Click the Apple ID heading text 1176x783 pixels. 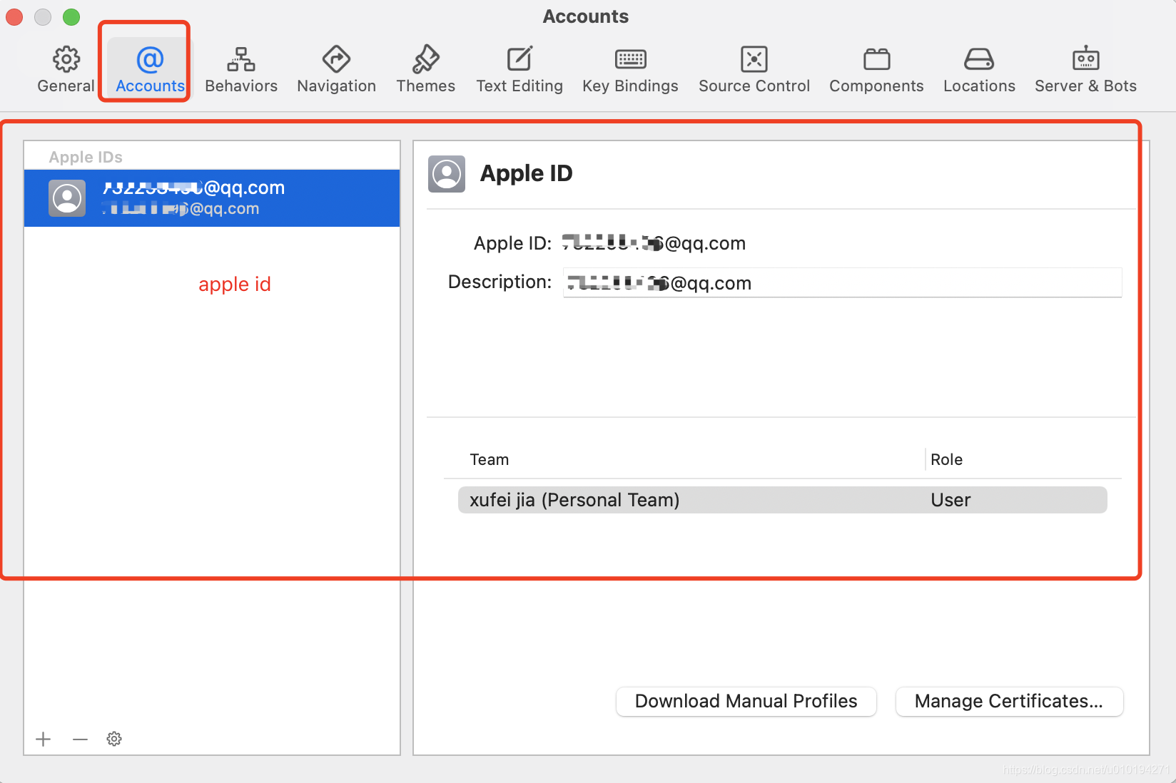[x=526, y=173]
